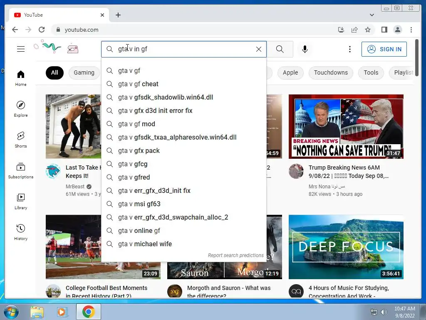Open Subscriptions in the sidebar
The height and width of the screenshot is (320, 426).
click(21, 170)
